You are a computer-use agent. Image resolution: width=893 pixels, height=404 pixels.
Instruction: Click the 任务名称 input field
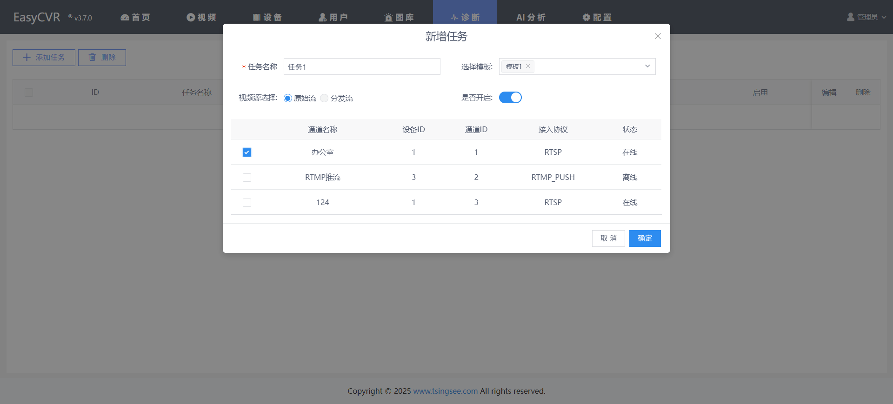pos(362,66)
